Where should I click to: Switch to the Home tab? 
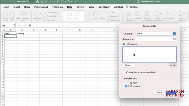(x=6, y=7)
